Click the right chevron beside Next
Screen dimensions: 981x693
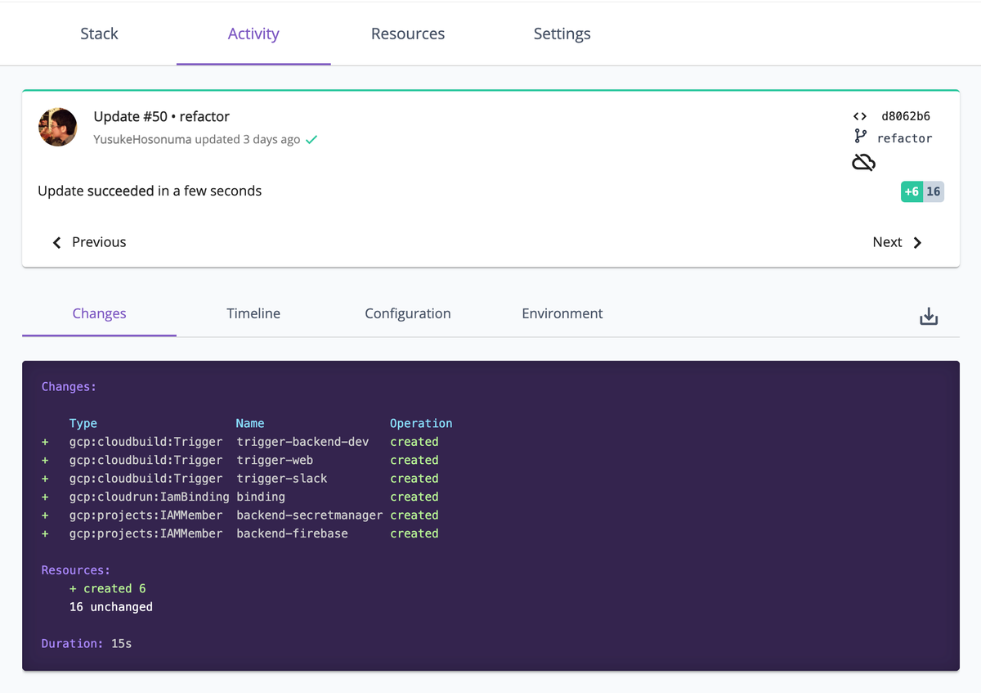[917, 242]
